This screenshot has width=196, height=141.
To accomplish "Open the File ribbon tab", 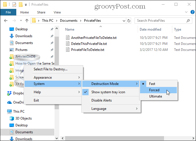I will coord(8,12).
